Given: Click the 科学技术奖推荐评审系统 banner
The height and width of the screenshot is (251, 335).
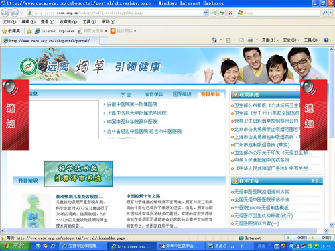Looking at the screenshot, I should [78, 174].
